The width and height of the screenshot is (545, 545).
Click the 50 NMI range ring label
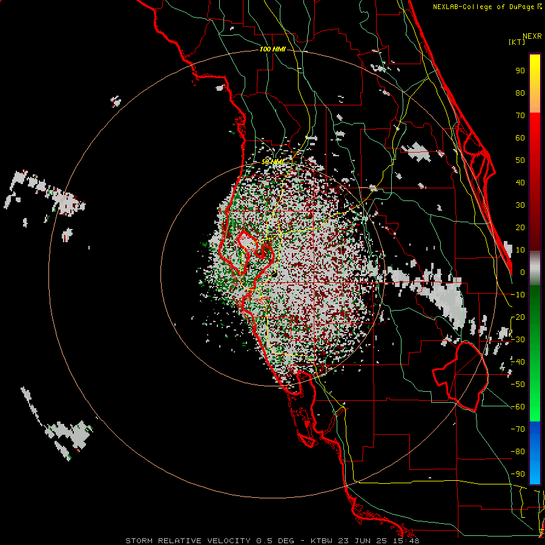[x=272, y=162]
